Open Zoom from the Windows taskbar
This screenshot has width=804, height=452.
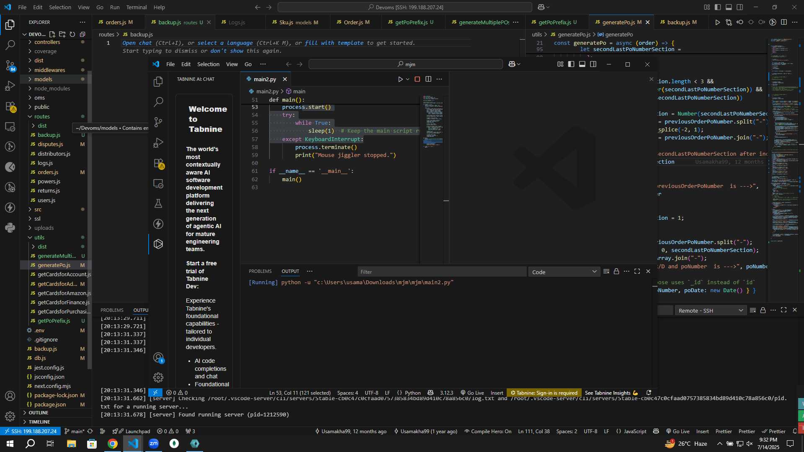(154, 444)
